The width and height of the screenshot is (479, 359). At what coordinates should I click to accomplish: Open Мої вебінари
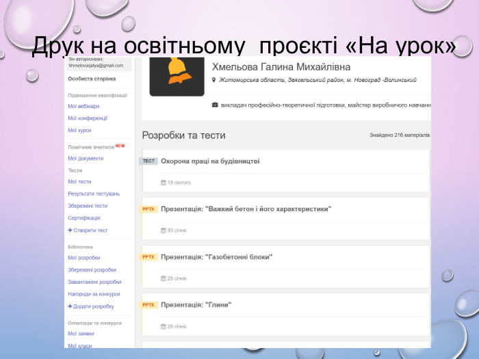coord(83,106)
